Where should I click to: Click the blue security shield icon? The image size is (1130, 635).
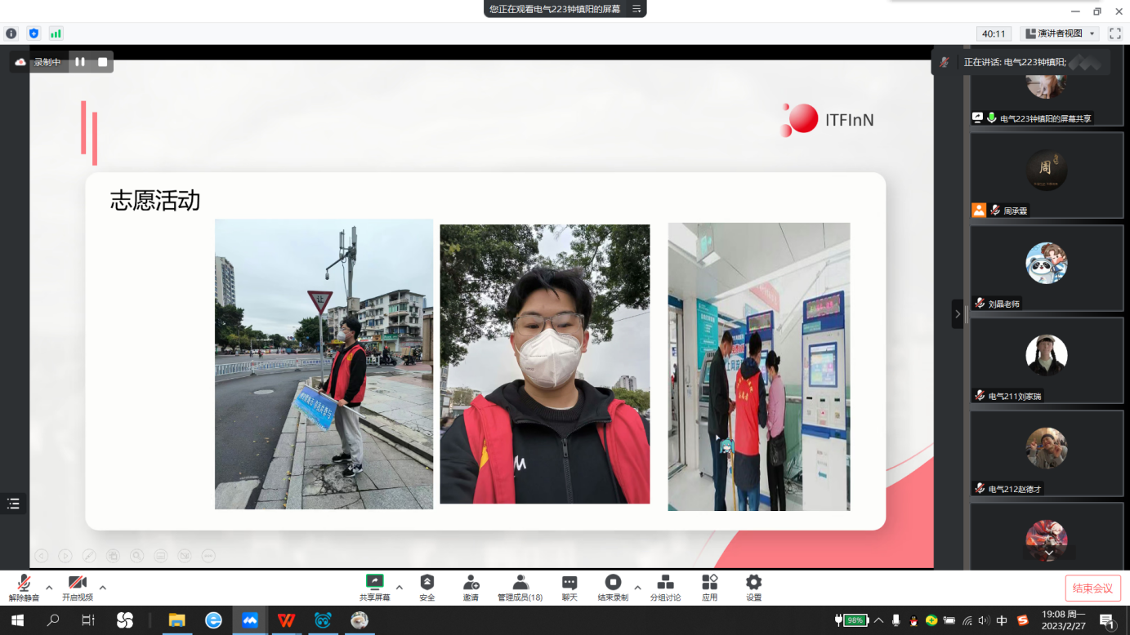33,33
